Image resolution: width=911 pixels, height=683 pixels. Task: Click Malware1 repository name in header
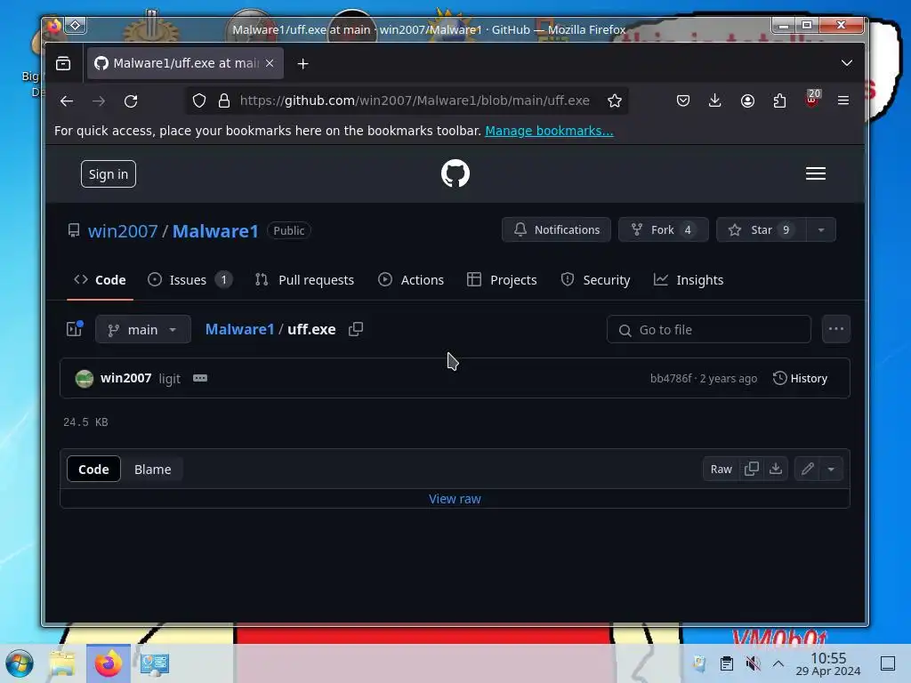[x=215, y=231]
